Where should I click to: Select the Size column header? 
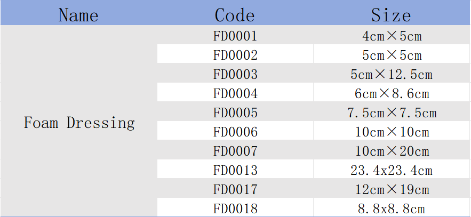(x=392, y=13)
